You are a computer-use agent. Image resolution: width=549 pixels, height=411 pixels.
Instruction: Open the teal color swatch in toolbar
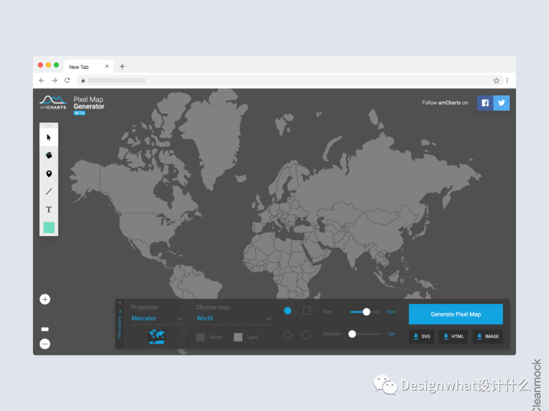pos(49,227)
